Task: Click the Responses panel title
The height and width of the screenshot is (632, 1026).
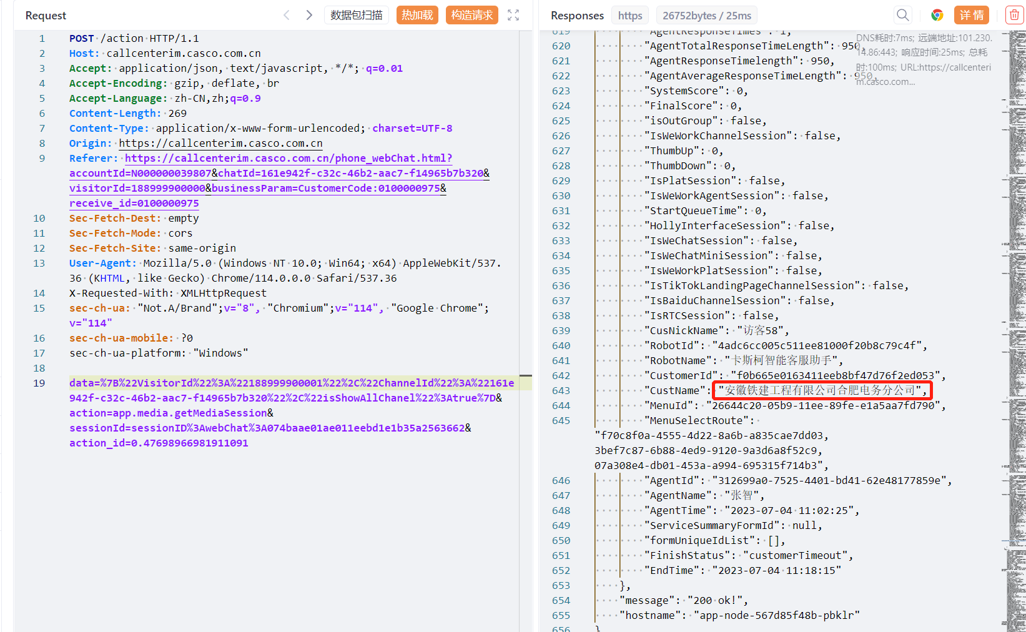Action: click(x=577, y=16)
